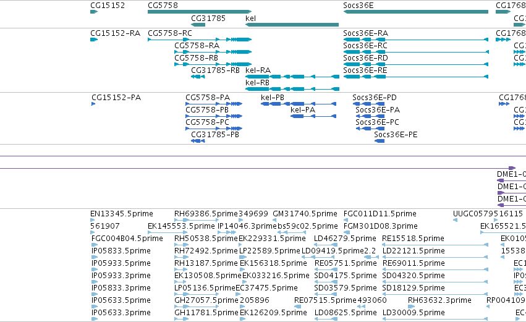
Task: Select EST RH72492.5prime
Action: tap(206, 251)
